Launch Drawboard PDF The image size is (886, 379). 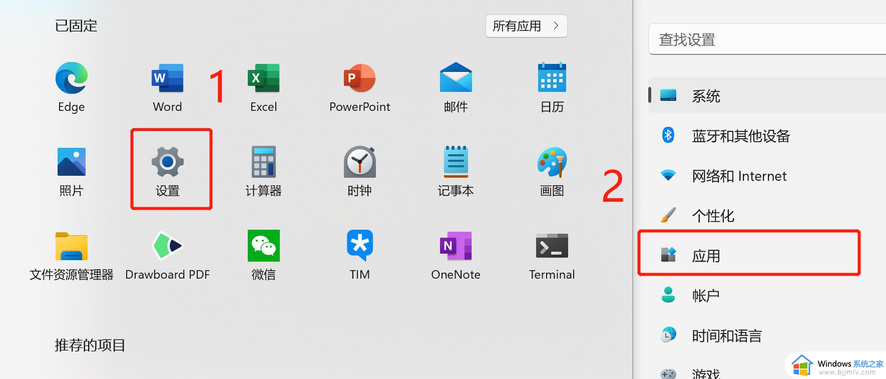click(x=167, y=246)
